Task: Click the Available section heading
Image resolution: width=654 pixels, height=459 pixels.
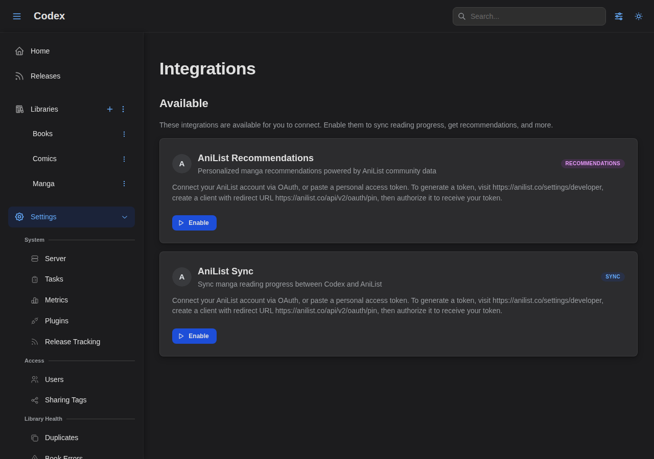Action: tap(184, 104)
